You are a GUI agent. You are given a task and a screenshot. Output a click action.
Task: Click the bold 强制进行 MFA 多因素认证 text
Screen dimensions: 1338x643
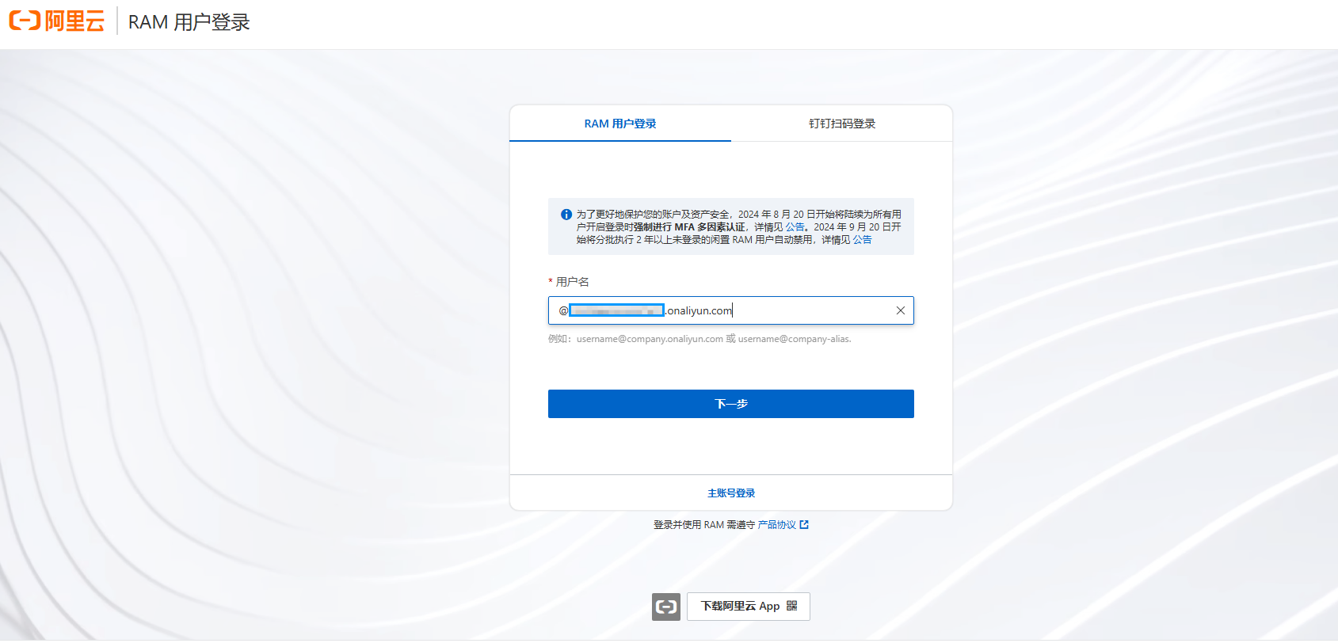688,227
